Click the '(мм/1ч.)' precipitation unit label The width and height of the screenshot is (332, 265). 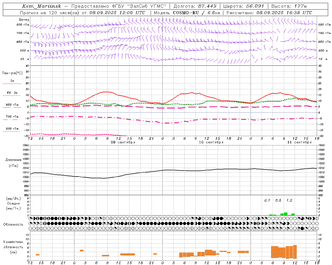(x=13, y=208)
